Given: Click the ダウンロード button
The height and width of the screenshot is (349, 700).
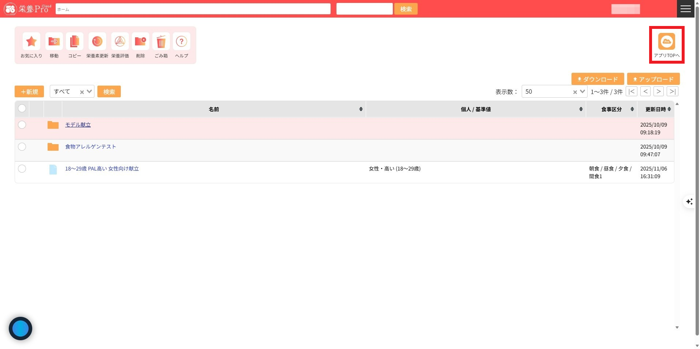Looking at the screenshot, I should [x=597, y=79].
